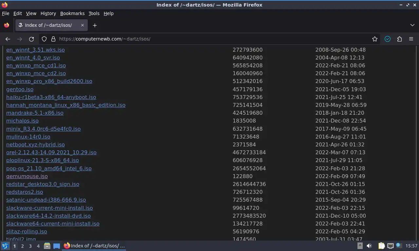Screen dimensions: 419x251
Task: Download satanic-undead-i386-666.9.iso
Action: (46, 200)
